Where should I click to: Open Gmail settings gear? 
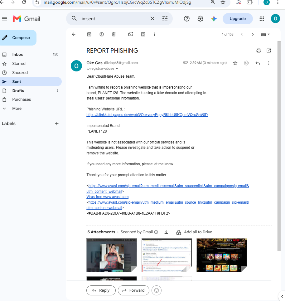point(200,19)
